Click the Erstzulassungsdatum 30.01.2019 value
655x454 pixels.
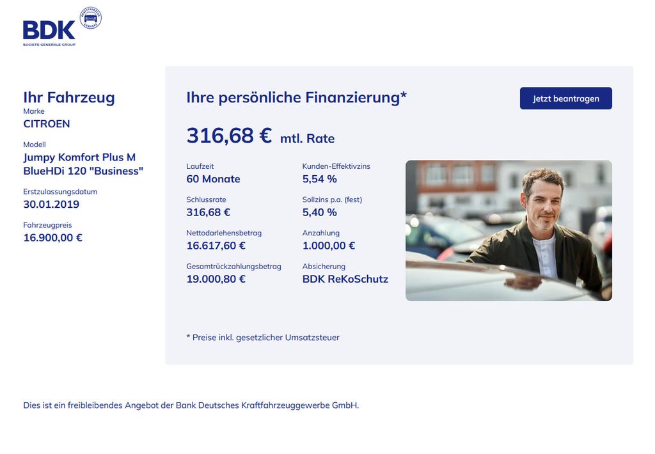tap(51, 204)
